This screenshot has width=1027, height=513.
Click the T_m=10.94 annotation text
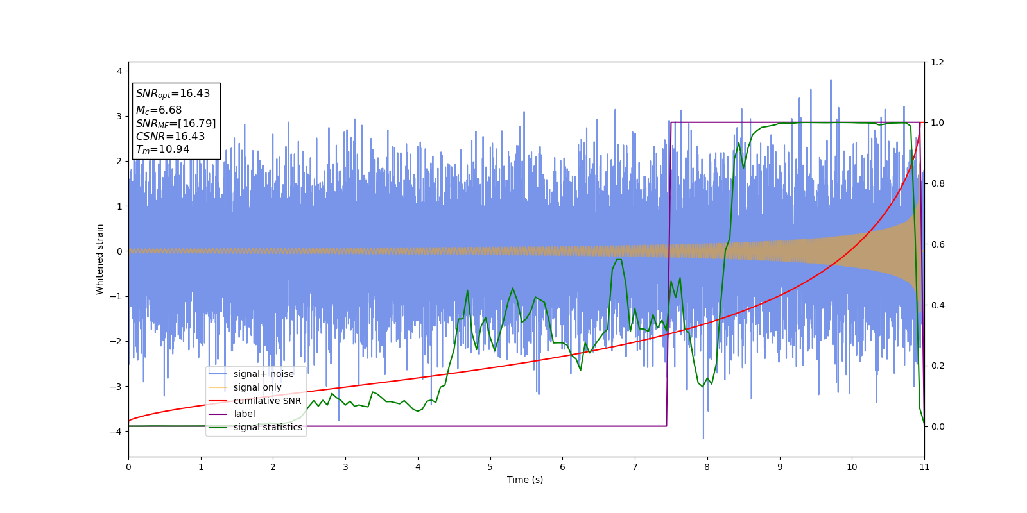pos(162,149)
